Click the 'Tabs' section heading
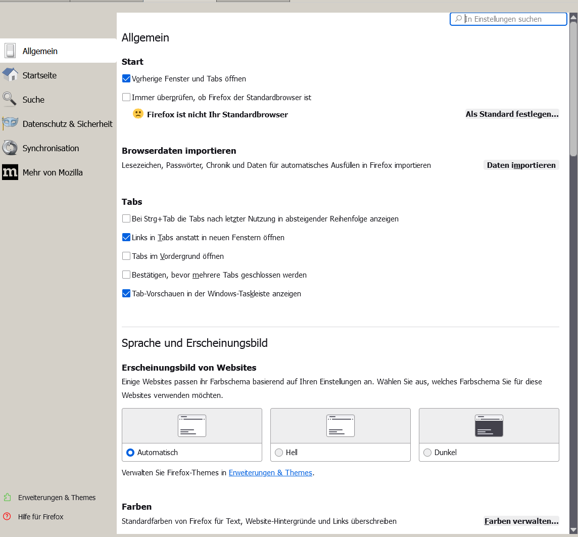578x537 pixels. [131, 202]
